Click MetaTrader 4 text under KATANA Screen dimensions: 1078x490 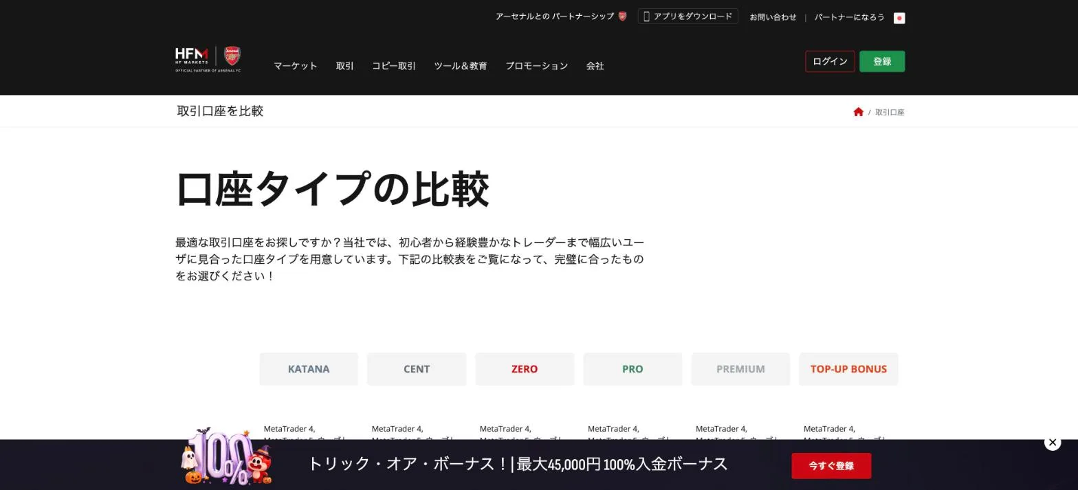289,429
